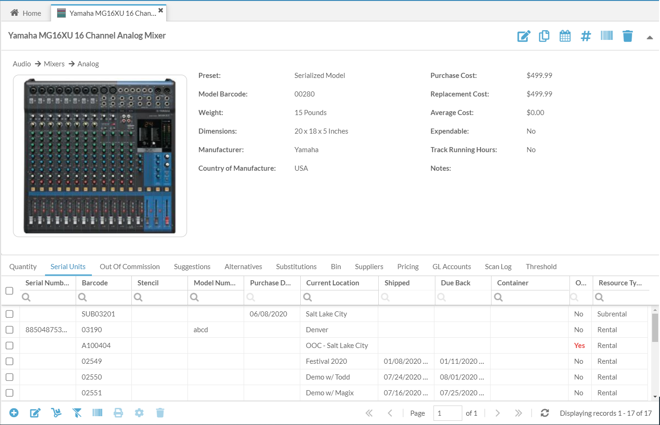
Task: Open the Out Of Commission tab
Action: point(129,267)
